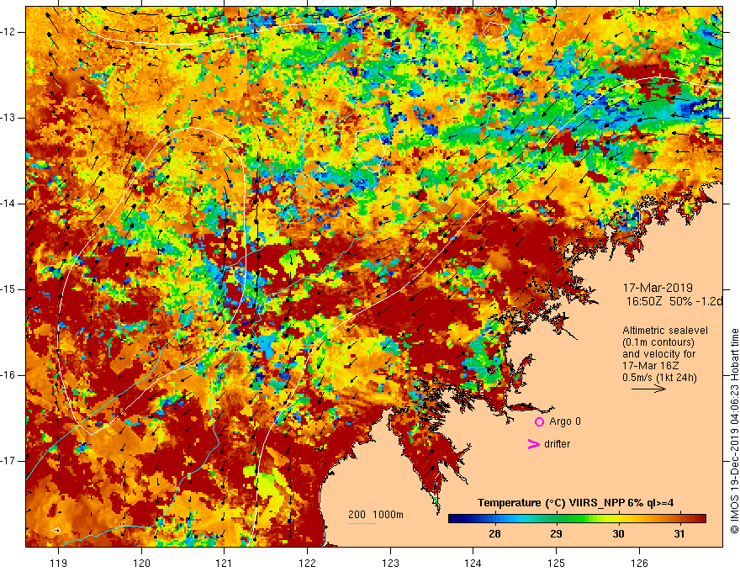Click the IMOS copyright timestamp text
The height and width of the screenshot is (572, 740).
(x=734, y=431)
